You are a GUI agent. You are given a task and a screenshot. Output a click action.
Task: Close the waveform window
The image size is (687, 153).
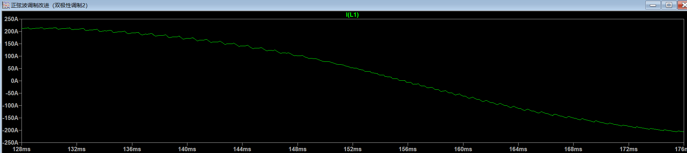683,5
